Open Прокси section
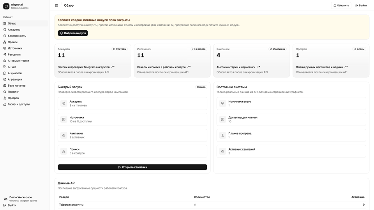374x210 pixels. click(x=25, y=42)
